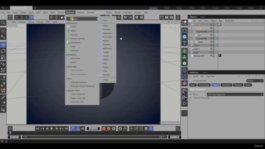
Task: Toggle X axis lock icon
Action: 17,17
